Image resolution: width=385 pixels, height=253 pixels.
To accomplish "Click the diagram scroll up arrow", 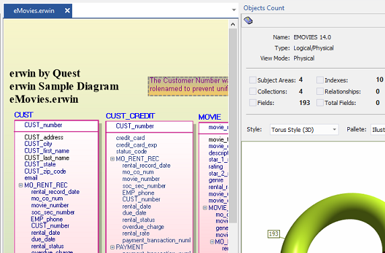I will pyautogui.click(x=233, y=24).
